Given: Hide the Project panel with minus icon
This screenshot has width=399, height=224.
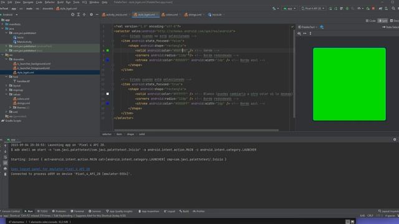Looking at the screenshot, I should click(97, 15).
